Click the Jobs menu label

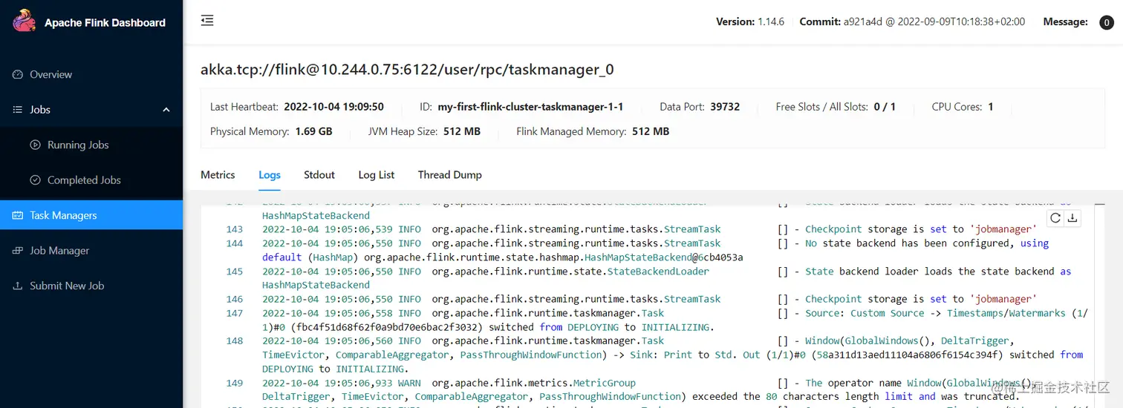pyautogui.click(x=40, y=110)
